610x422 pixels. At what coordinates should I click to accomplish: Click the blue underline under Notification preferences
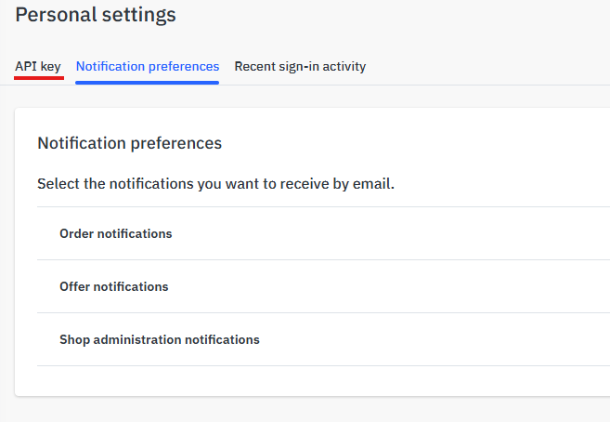[x=148, y=82]
